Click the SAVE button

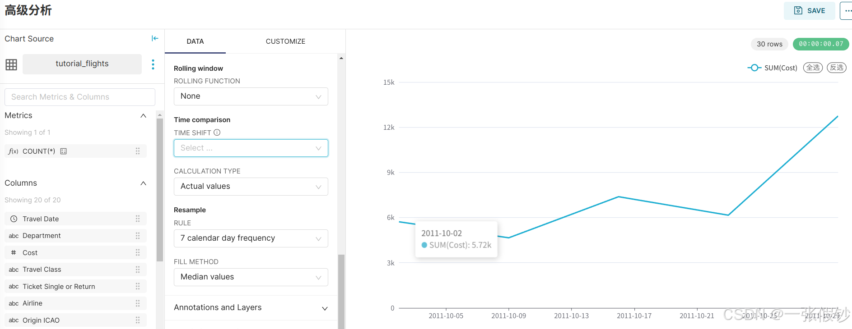tap(809, 11)
